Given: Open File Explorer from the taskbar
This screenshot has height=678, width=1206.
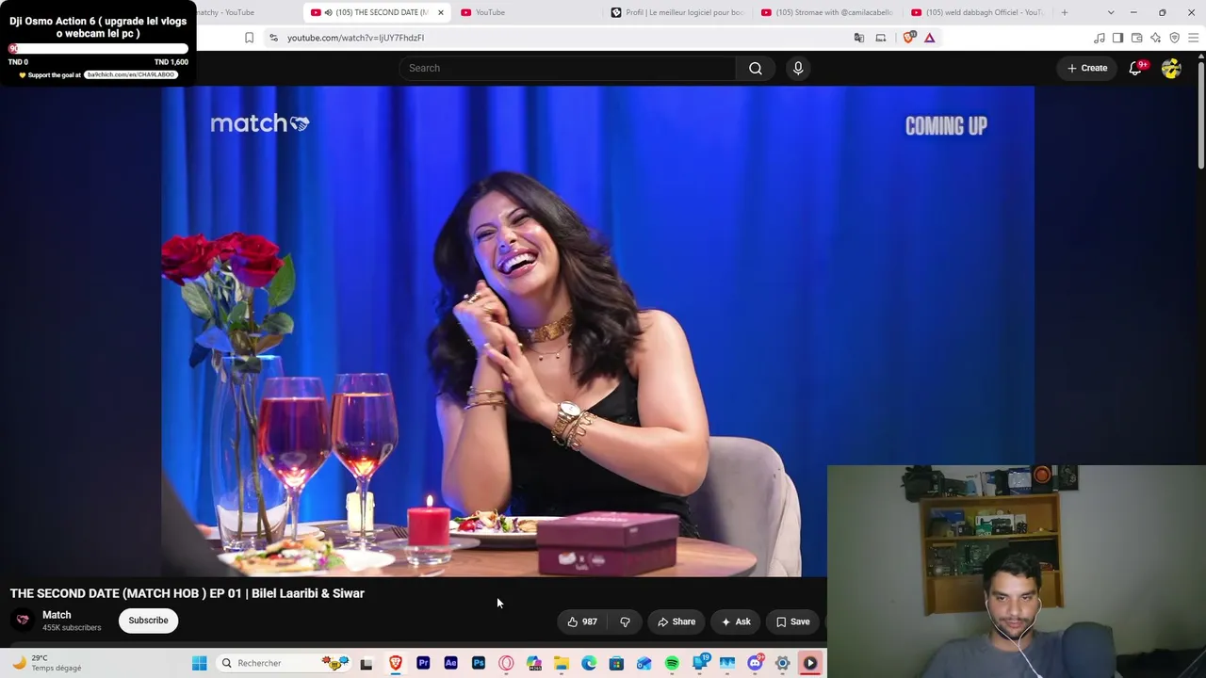Looking at the screenshot, I should coord(562,663).
